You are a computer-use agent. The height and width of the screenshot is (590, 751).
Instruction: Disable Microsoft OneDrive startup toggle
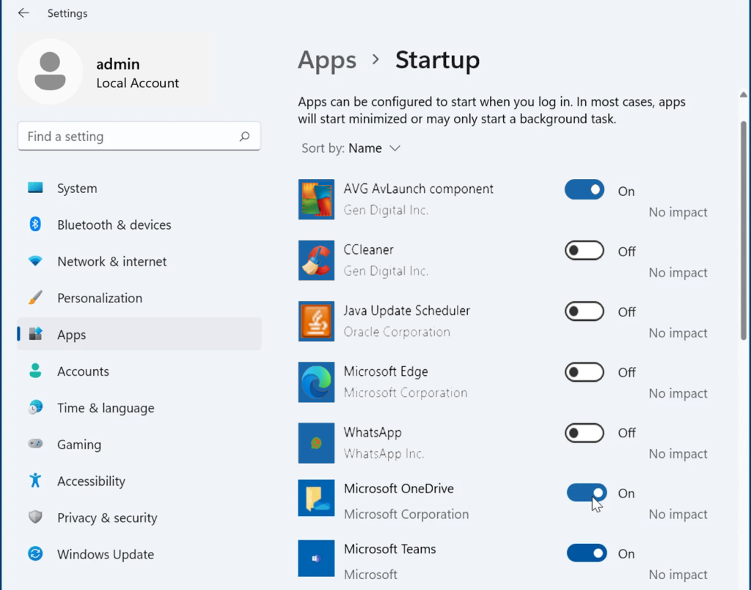[587, 492]
